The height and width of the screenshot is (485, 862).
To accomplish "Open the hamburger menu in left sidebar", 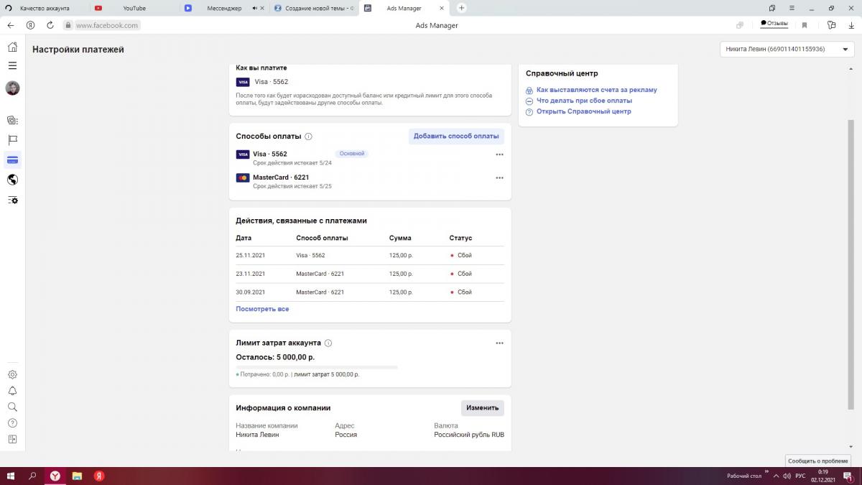I will point(12,65).
